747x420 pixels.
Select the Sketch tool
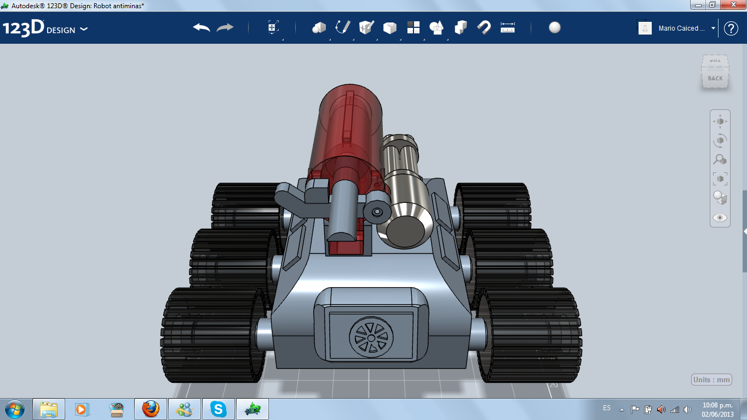[343, 27]
